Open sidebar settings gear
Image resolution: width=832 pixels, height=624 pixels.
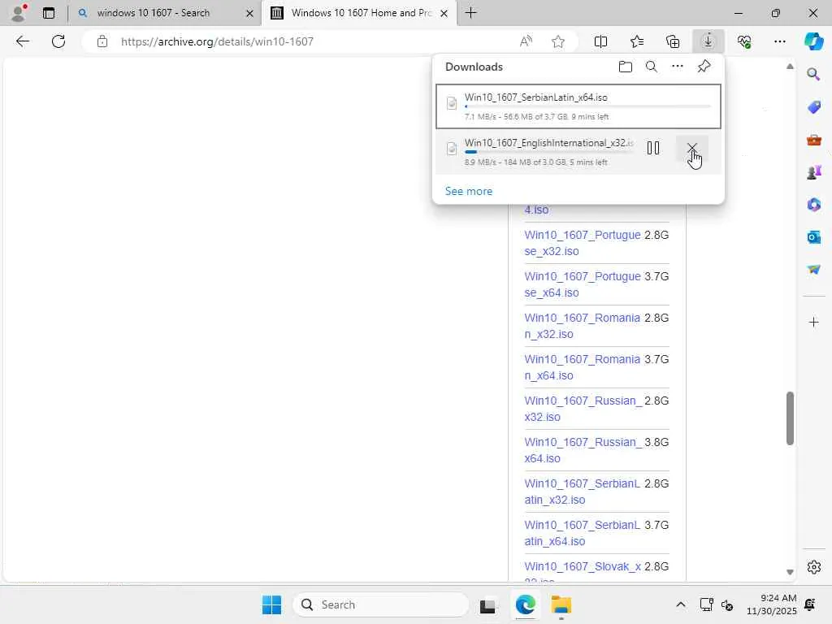813,567
